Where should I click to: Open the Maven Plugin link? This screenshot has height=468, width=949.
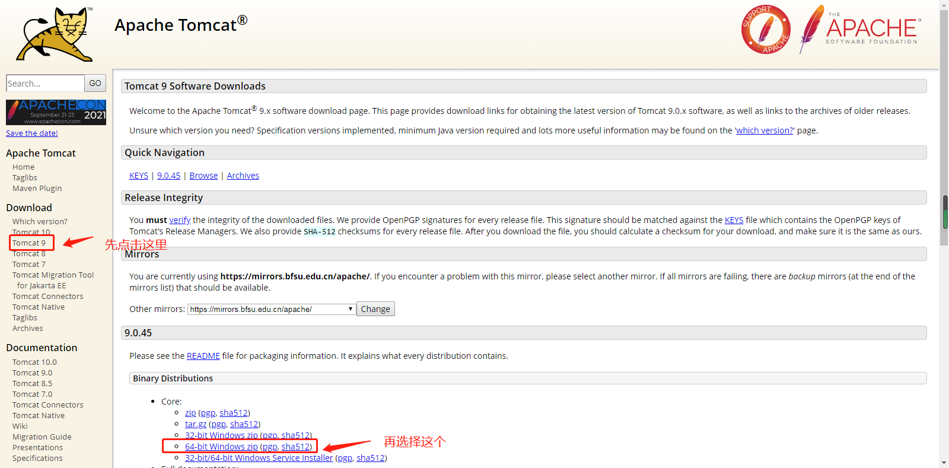[37, 189]
